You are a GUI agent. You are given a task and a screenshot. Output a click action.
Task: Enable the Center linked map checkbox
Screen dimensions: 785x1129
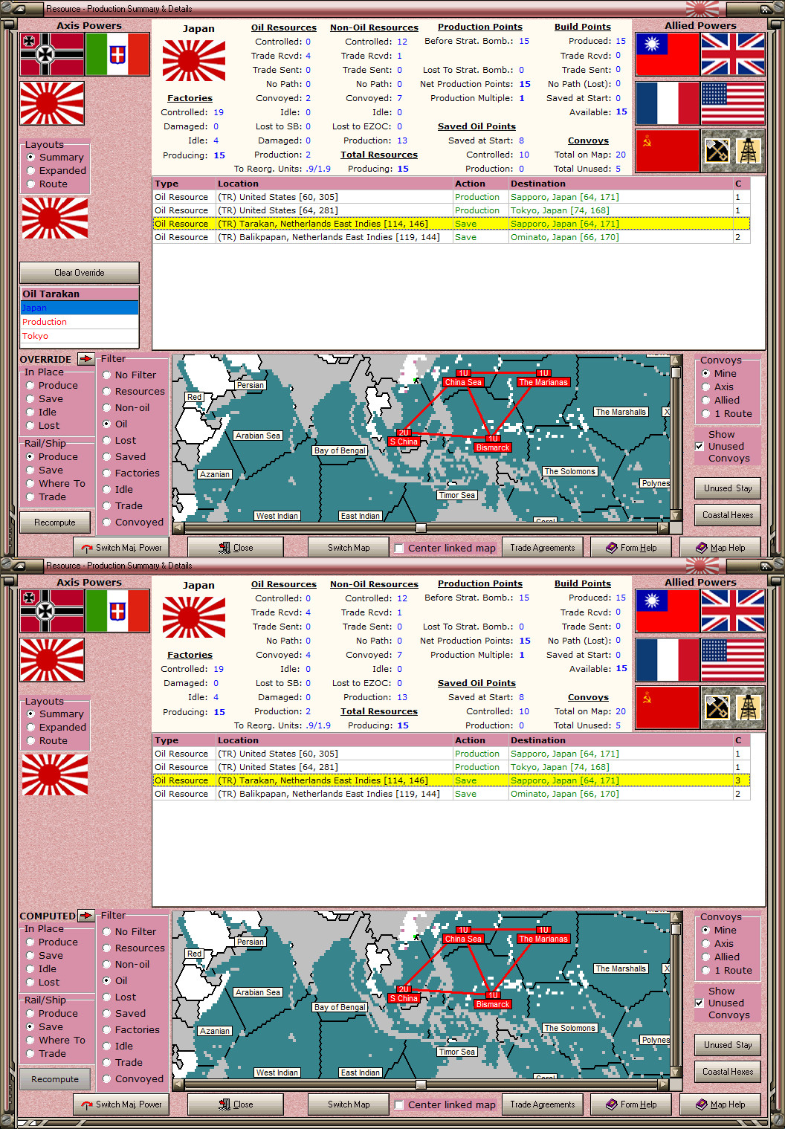pos(399,548)
